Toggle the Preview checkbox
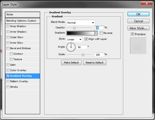The image size is (155, 120). click(x=132, y=34)
